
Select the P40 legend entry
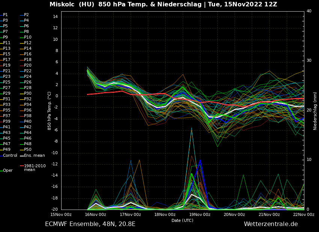[27, 122]
